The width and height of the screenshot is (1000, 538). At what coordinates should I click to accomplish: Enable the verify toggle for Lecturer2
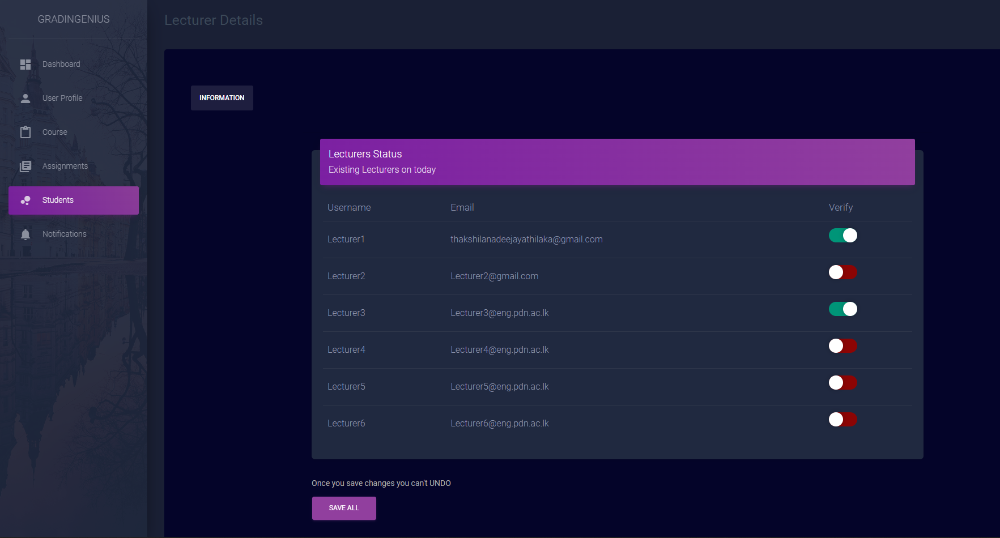[843, 272]
